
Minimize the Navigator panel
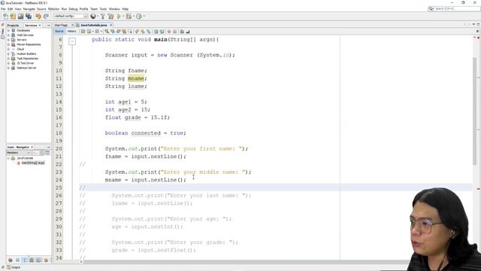coord(49,148)
